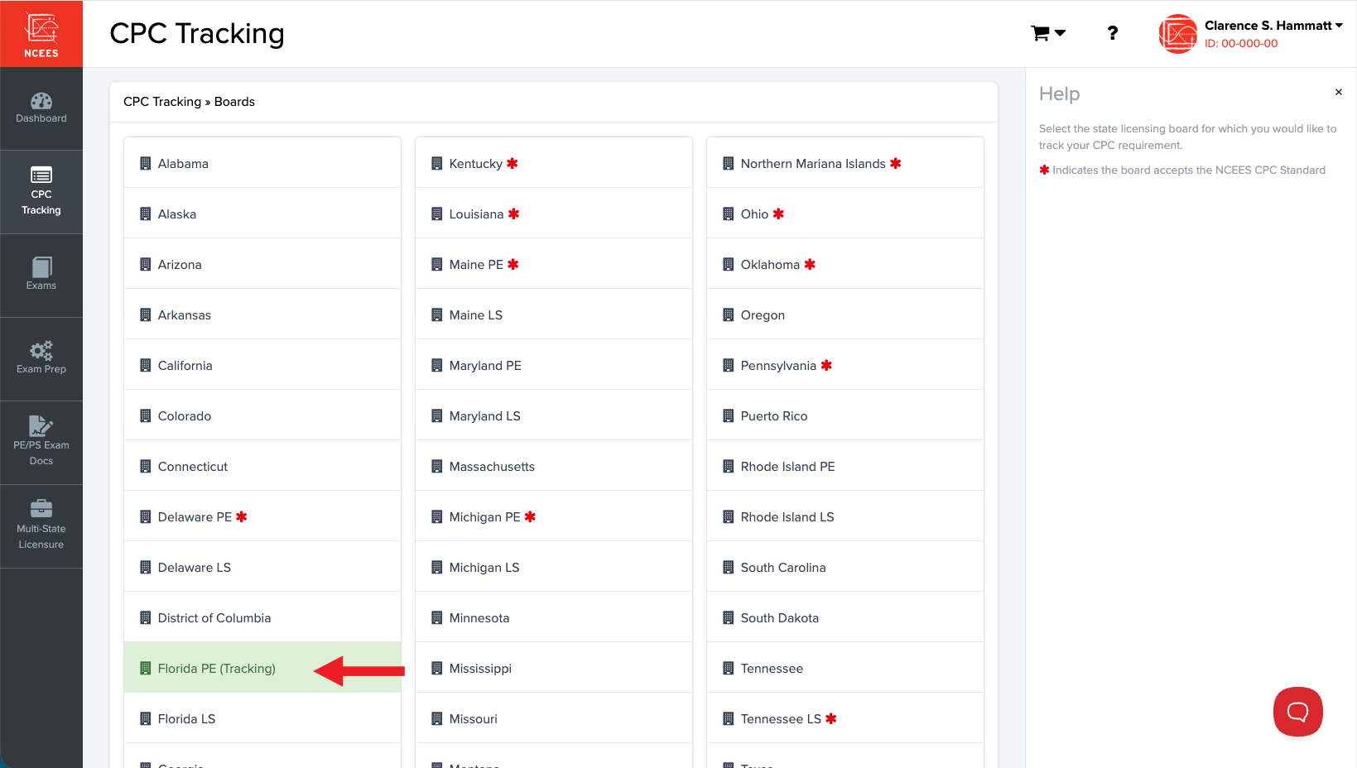Click the question mark help icon
This screenshot has width=1357, height=768.
pos(1113,33)
